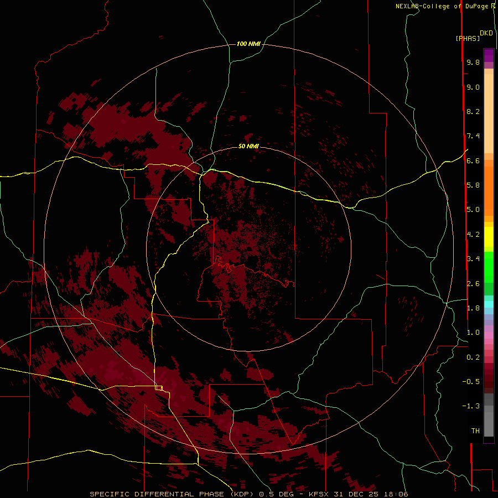Click the 50 NMI range ring label
The image size is (498, 498).
point(248,146)
